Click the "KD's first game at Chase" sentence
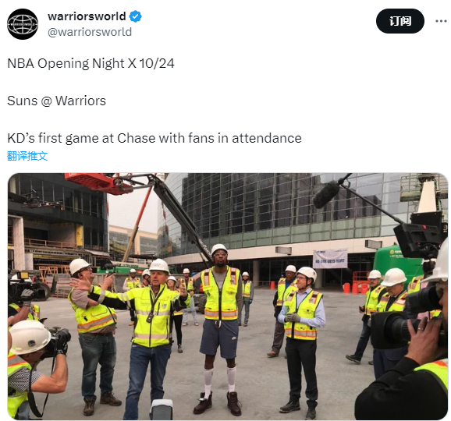Screen dimensions: 451x421 coord(154,138)
